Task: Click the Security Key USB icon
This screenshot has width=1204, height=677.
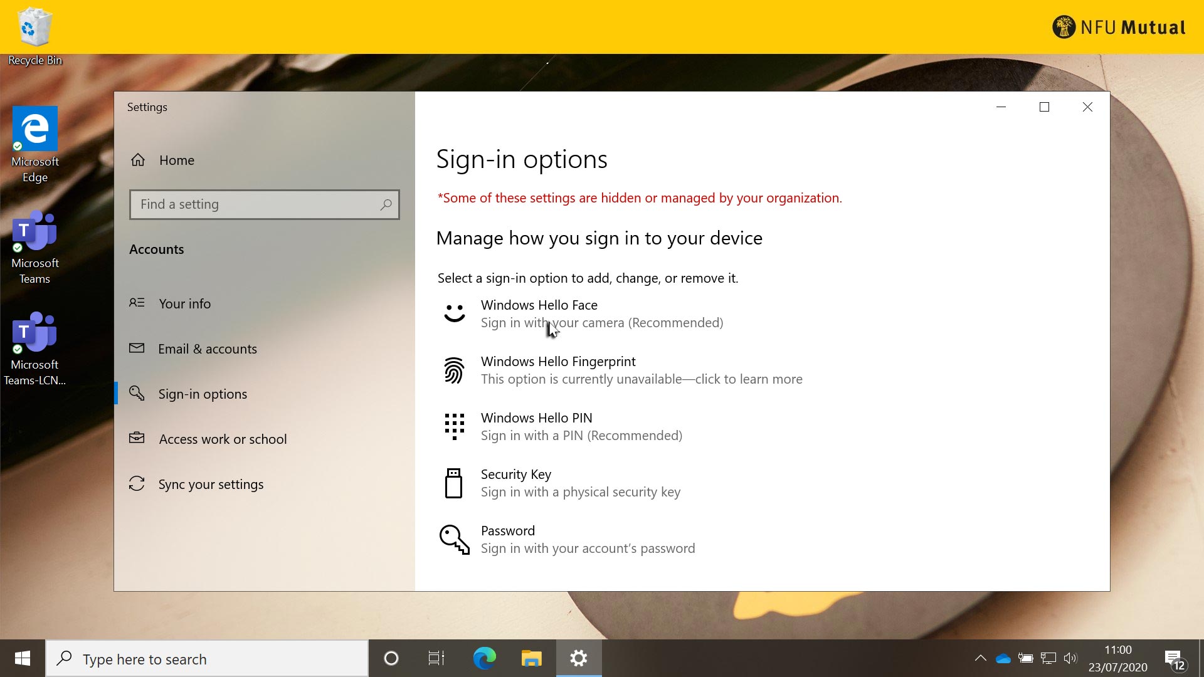Action: pos(453,483)
